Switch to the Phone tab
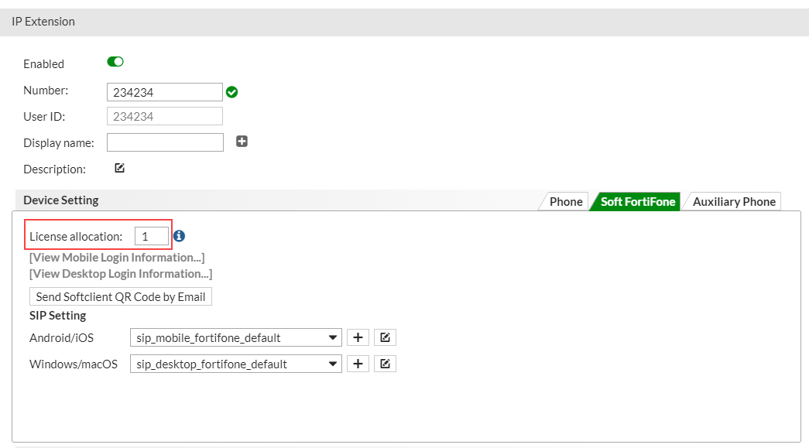Image resolution: width=809 pixels, height=448 pixels. [x=564, y=201]
